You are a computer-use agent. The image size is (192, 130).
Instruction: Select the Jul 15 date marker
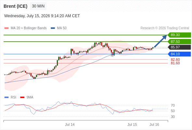pyautogui.click(x=132, y=124)
